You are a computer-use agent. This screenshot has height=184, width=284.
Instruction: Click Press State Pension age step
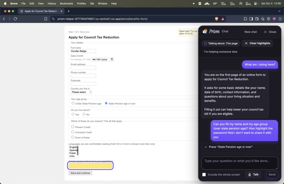(240, 147)
